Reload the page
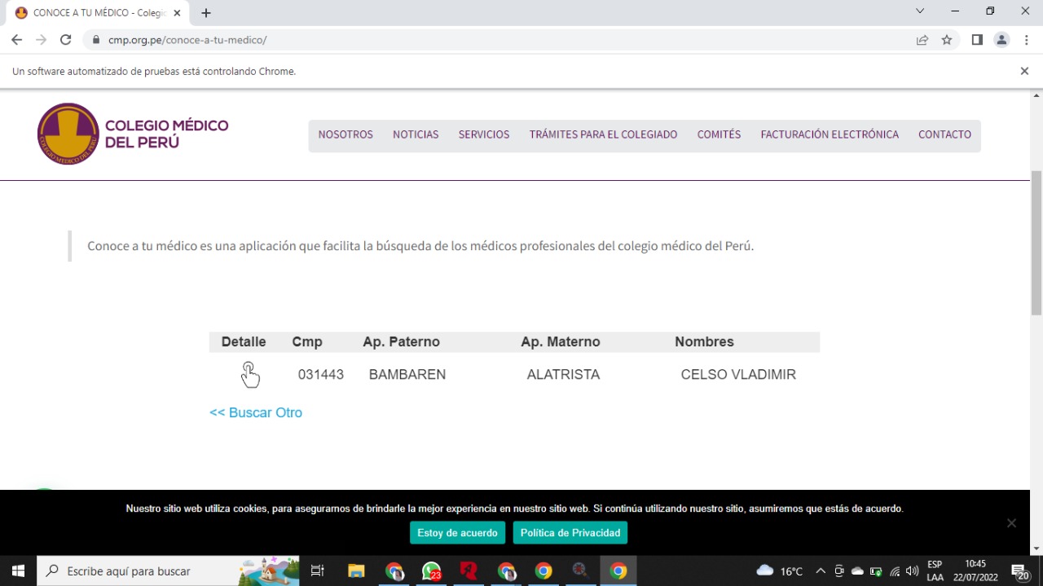 pyautogui.click(x=66, y=40)
